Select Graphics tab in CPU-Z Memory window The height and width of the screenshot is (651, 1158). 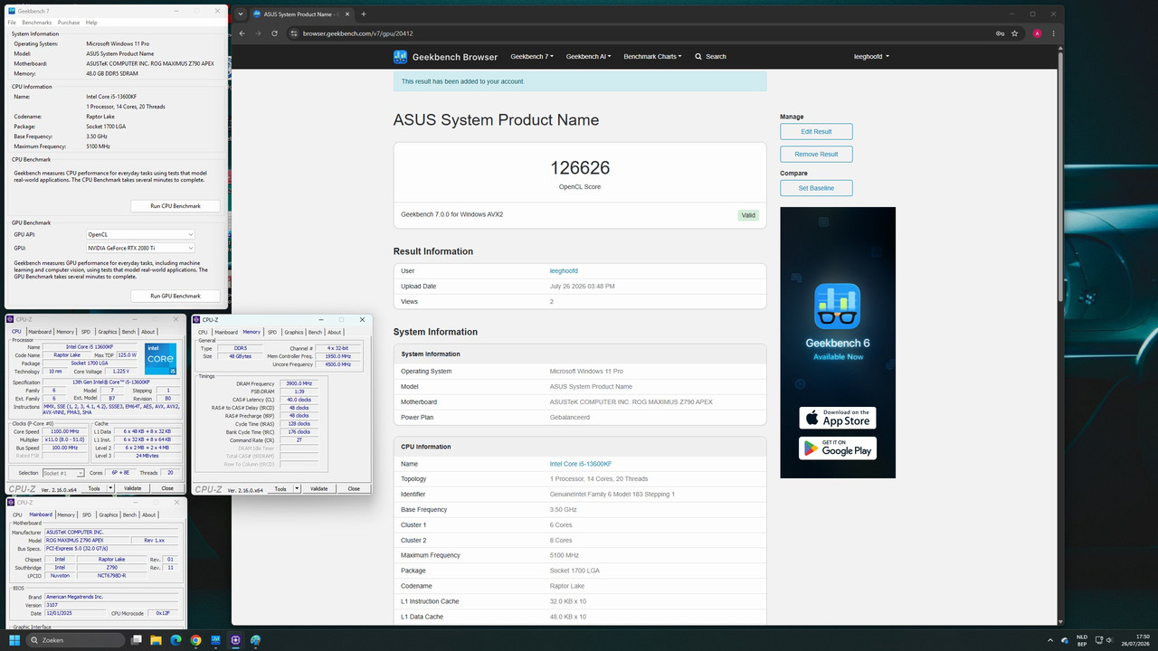point(294,332)
